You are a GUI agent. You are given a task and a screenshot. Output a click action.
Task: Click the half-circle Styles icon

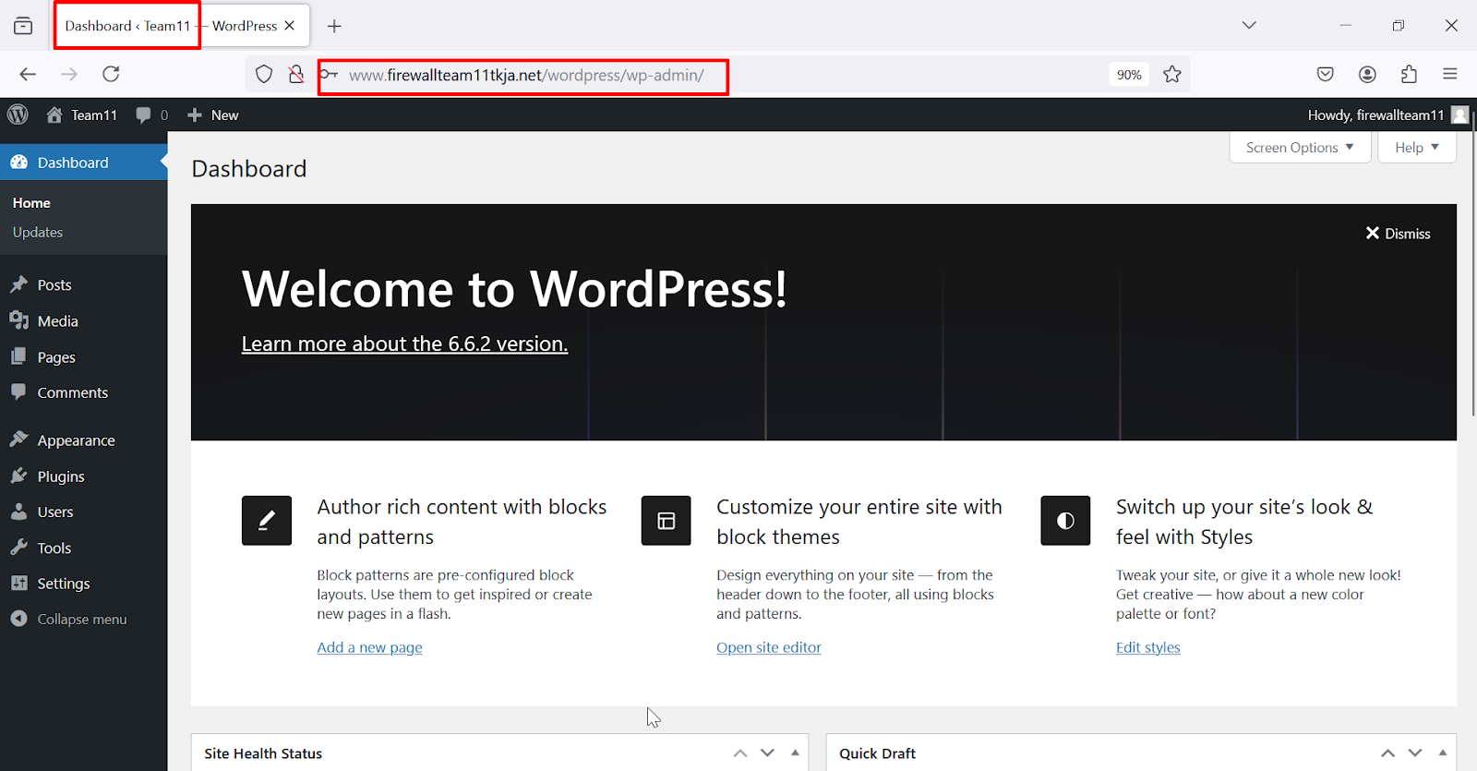click(1065, 521)
